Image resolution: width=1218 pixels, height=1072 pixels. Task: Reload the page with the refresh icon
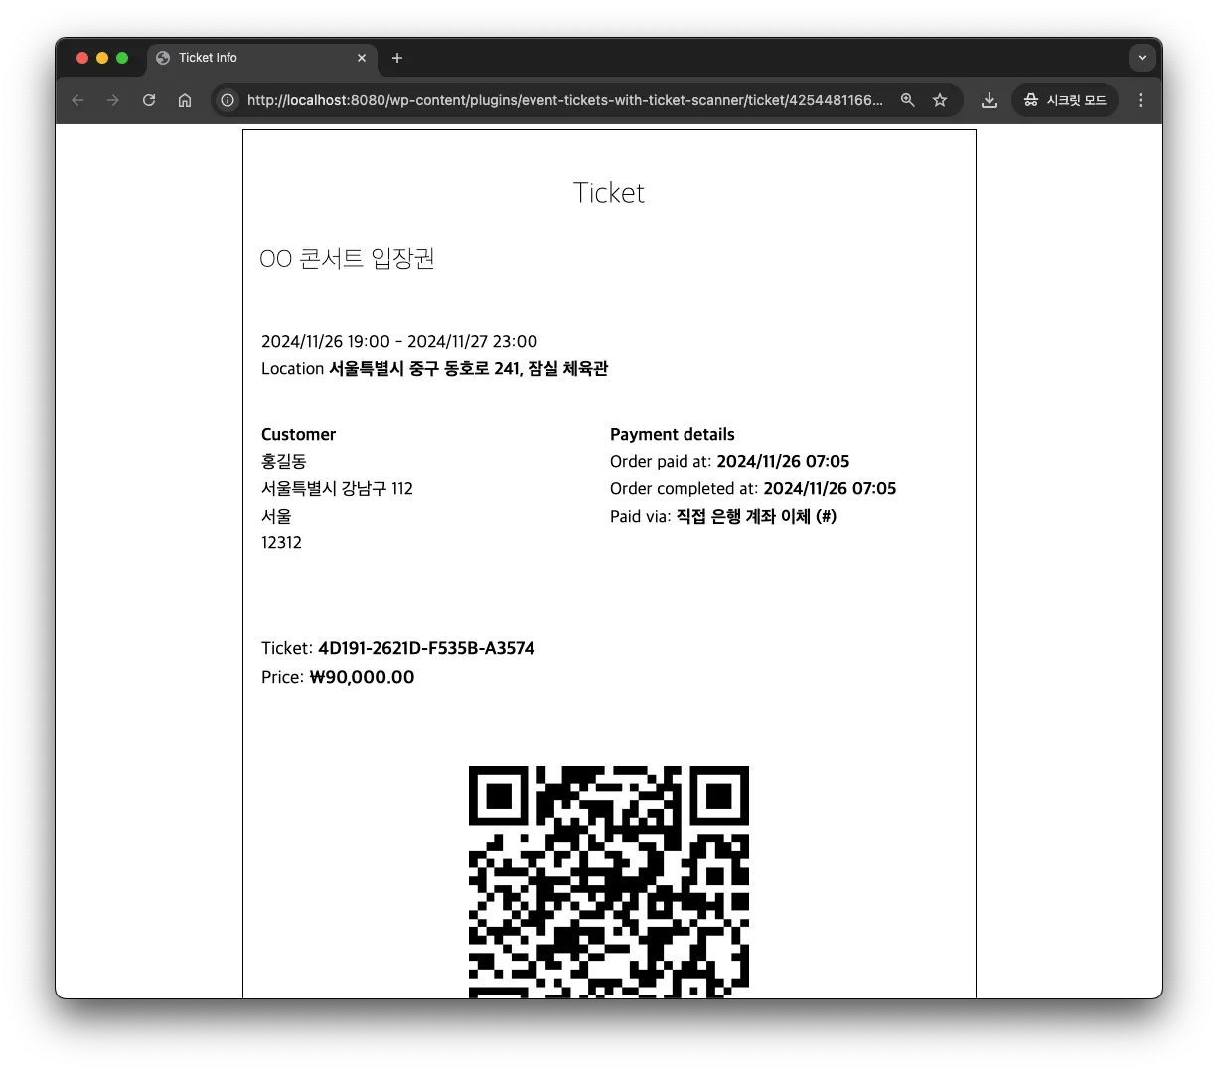tap(149, 100)
